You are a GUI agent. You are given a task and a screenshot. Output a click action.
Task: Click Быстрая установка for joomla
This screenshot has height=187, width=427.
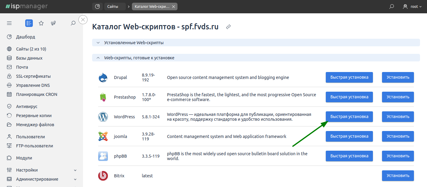pyautogui.click(x=349, y=136)
